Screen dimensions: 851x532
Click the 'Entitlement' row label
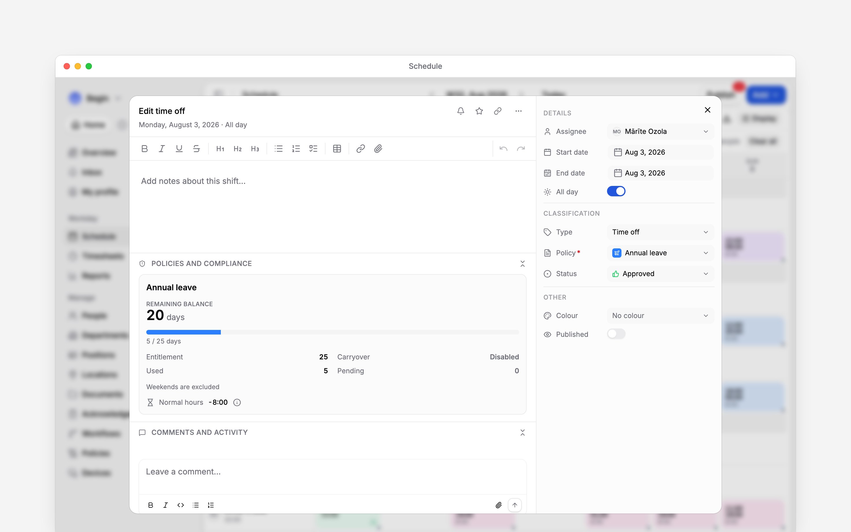pos(164,357)
